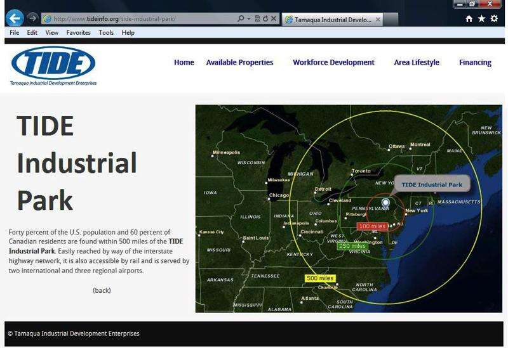508x348 pixels.
Task: Click the compatibility view icon in address bar
Action: tap(258, 19)
